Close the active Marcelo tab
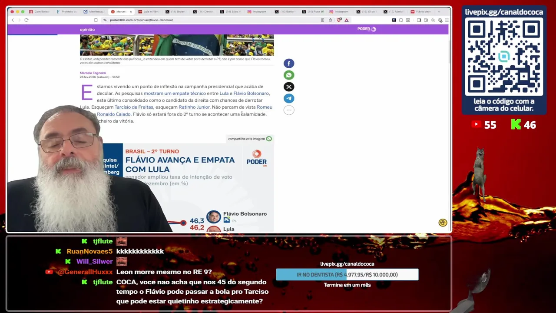The image size is (556, 313). (131, 12)
